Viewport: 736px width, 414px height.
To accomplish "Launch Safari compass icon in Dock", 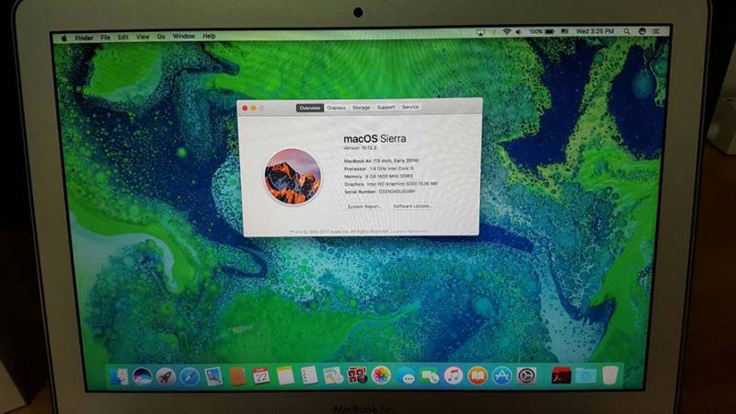I will (x=190, y=376).
